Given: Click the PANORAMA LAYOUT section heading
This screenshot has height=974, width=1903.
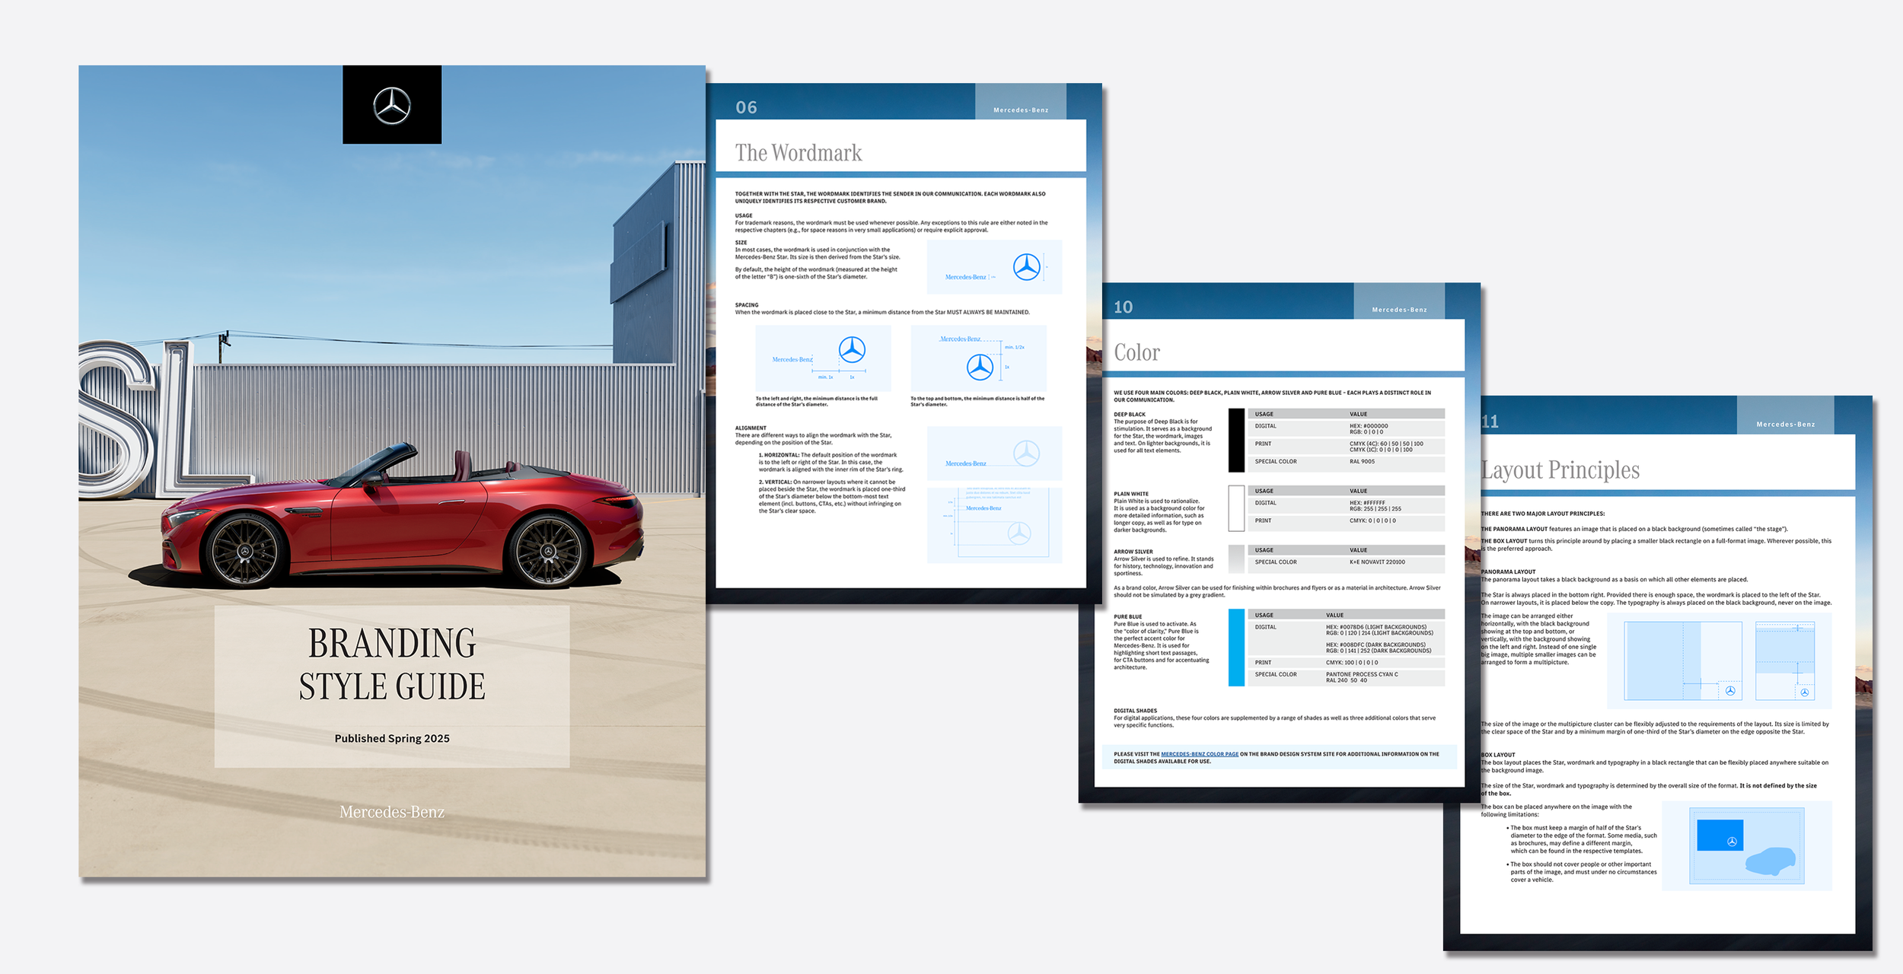Looking at the screenshot, I should (x=1508, y=571).
